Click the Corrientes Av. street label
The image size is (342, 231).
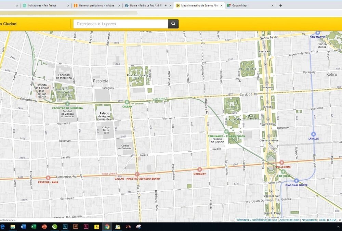pyautogui.click(x=66, y=177)
